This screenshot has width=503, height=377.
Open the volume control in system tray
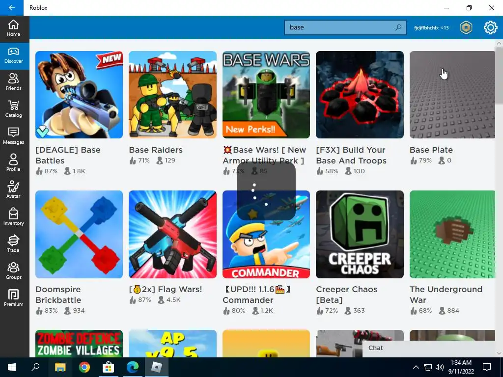tap(440, 367)
